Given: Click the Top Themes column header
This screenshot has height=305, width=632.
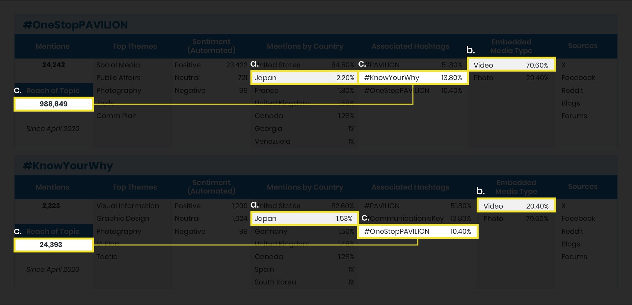Looking at the screenshot, I should point(134,46).
